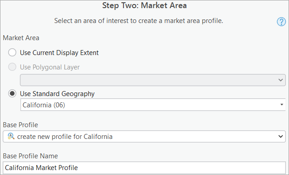Select the Use Standard Geography radio button
This screenshot has height=175, width=289.
click(x=12, y=93)
